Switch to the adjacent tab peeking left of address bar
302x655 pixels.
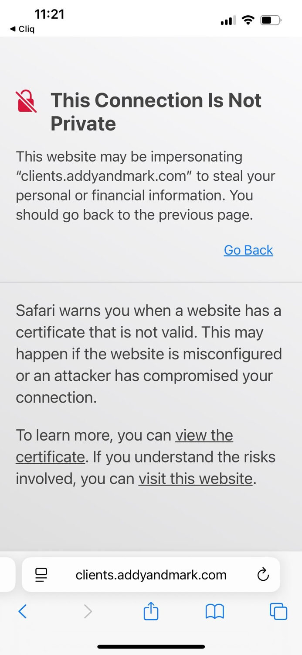tap(6, 575)
